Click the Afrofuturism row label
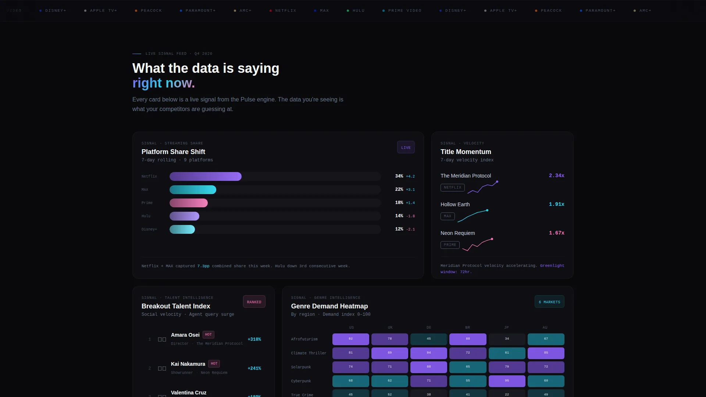706x397 pixels. pos(304,339)
